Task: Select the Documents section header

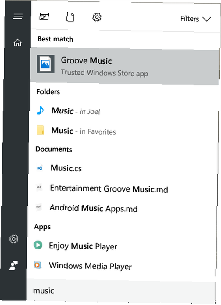Action: click(54, 149)
